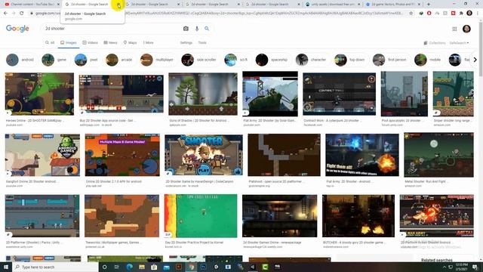Launch Microsoft Edge from the taskbar
The width and height of the screenshot is (483, 272).
click(x=129, y=267)
